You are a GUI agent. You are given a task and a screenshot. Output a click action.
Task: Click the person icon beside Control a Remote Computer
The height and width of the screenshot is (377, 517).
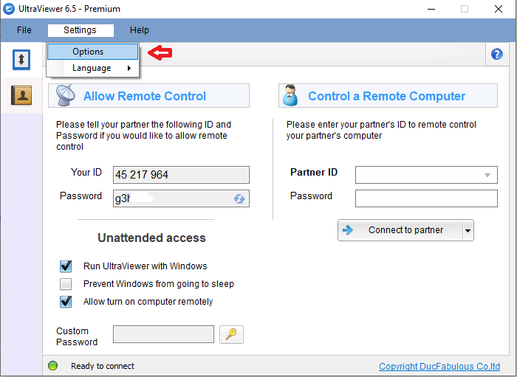click(x=290, y=96)
